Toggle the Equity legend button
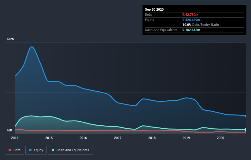 tap(36, 150)
